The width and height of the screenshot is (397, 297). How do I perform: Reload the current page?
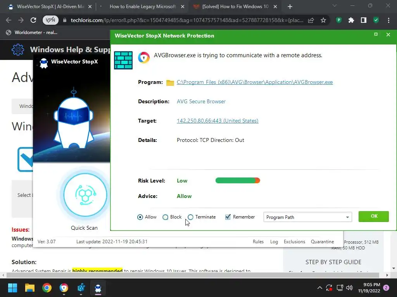(33, 20)
